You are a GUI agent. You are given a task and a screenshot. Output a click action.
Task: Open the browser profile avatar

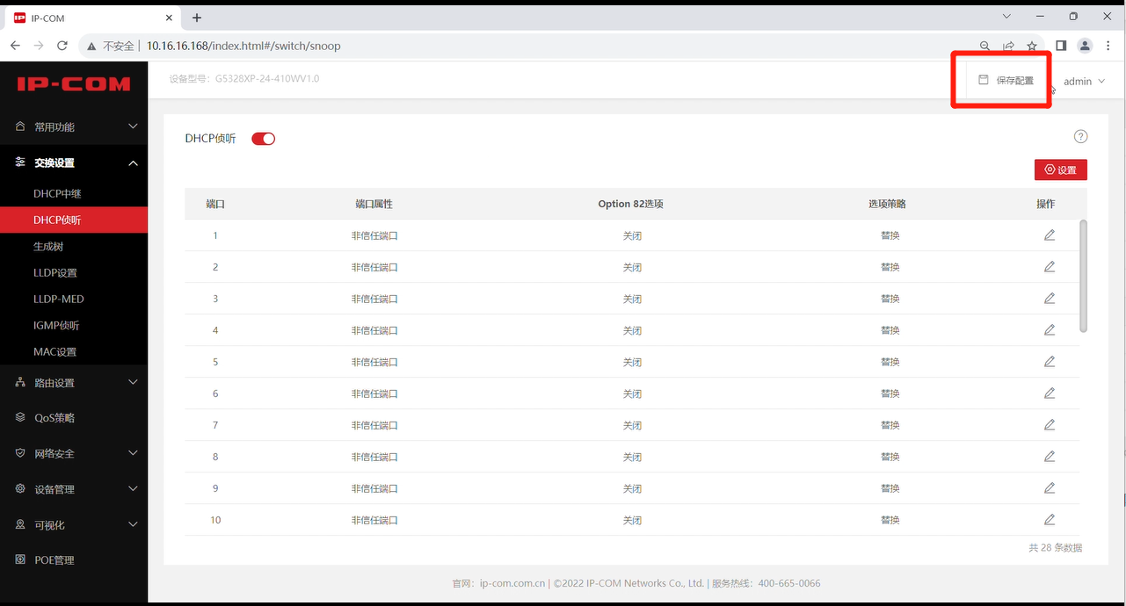click(1085, 46)
